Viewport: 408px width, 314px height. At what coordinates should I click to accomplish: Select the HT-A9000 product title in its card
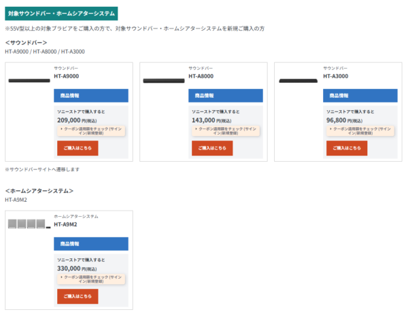click(x=67, y=76)
